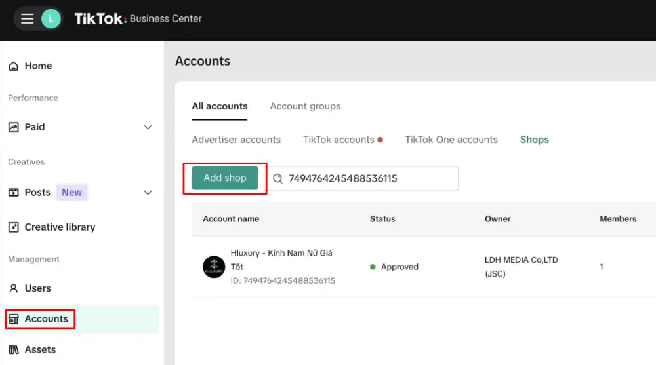Click the members count 1
656x365 pixels.
point(601,267)
